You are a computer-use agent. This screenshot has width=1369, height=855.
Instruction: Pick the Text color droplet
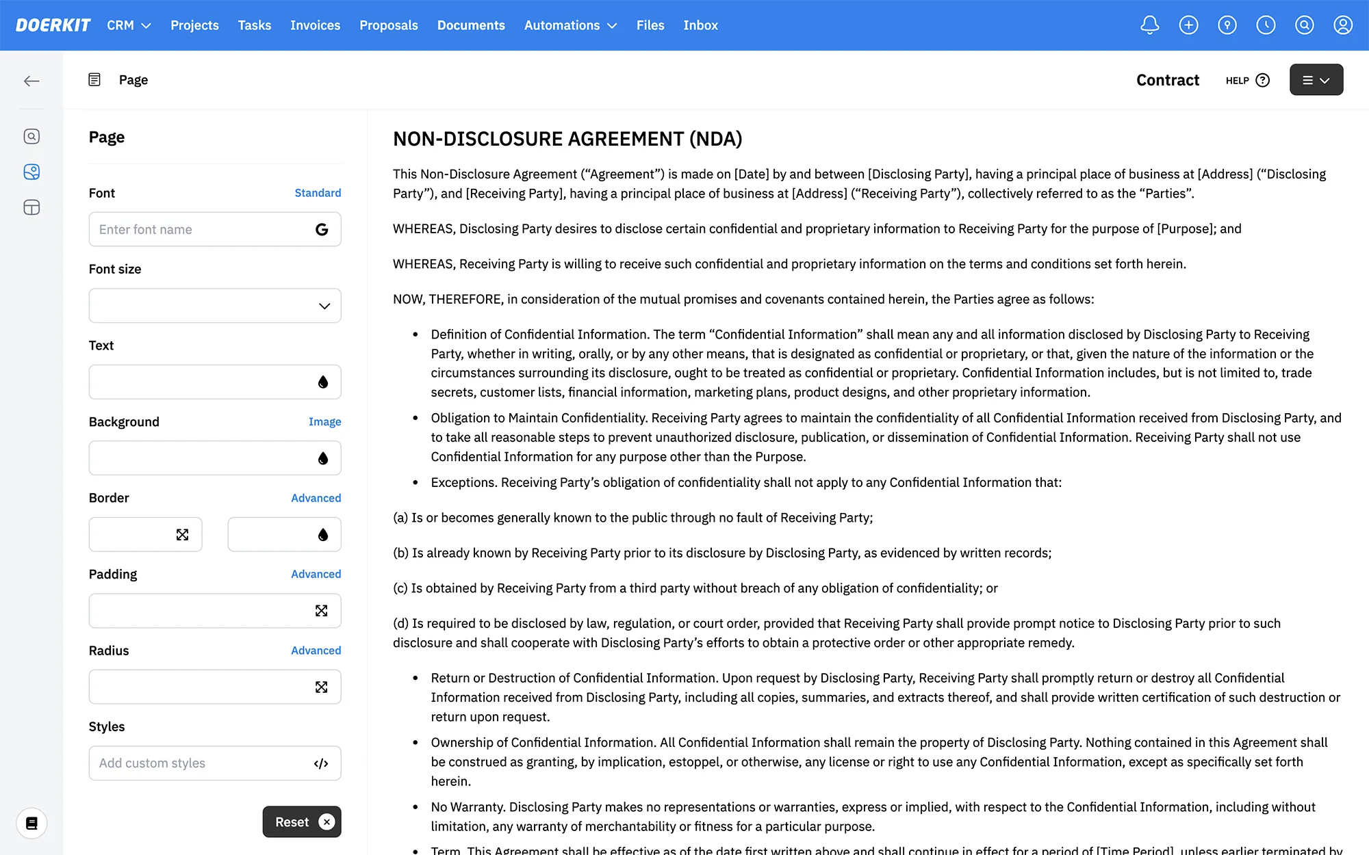[x=323, y=382]
